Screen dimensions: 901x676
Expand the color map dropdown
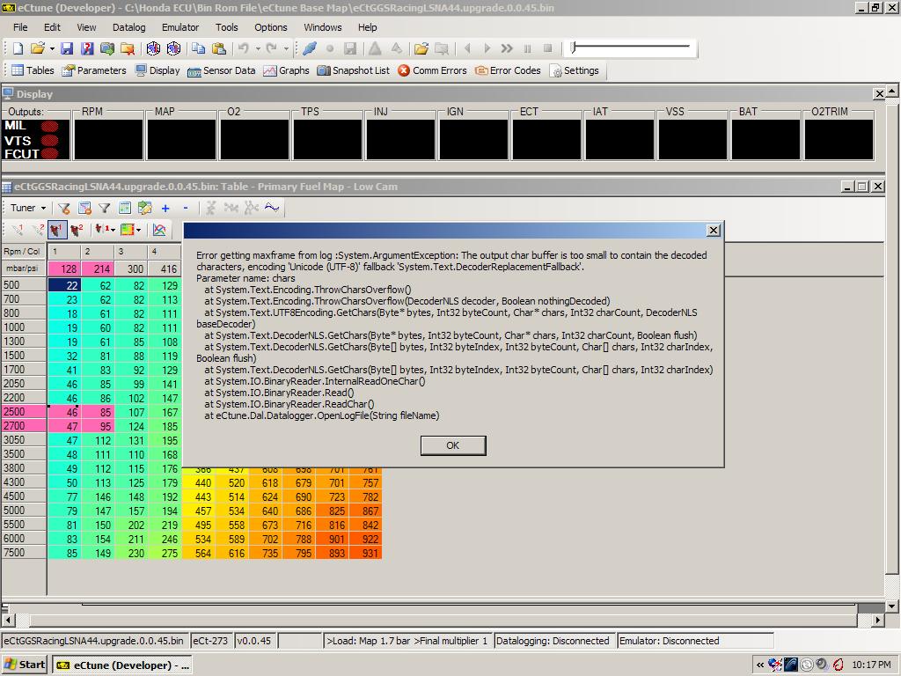[x=138, y=230]
